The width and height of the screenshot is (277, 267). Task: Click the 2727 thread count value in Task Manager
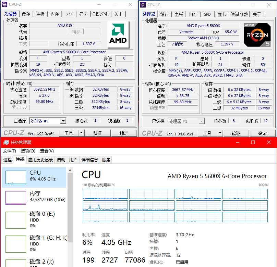(x=109, y=260)
